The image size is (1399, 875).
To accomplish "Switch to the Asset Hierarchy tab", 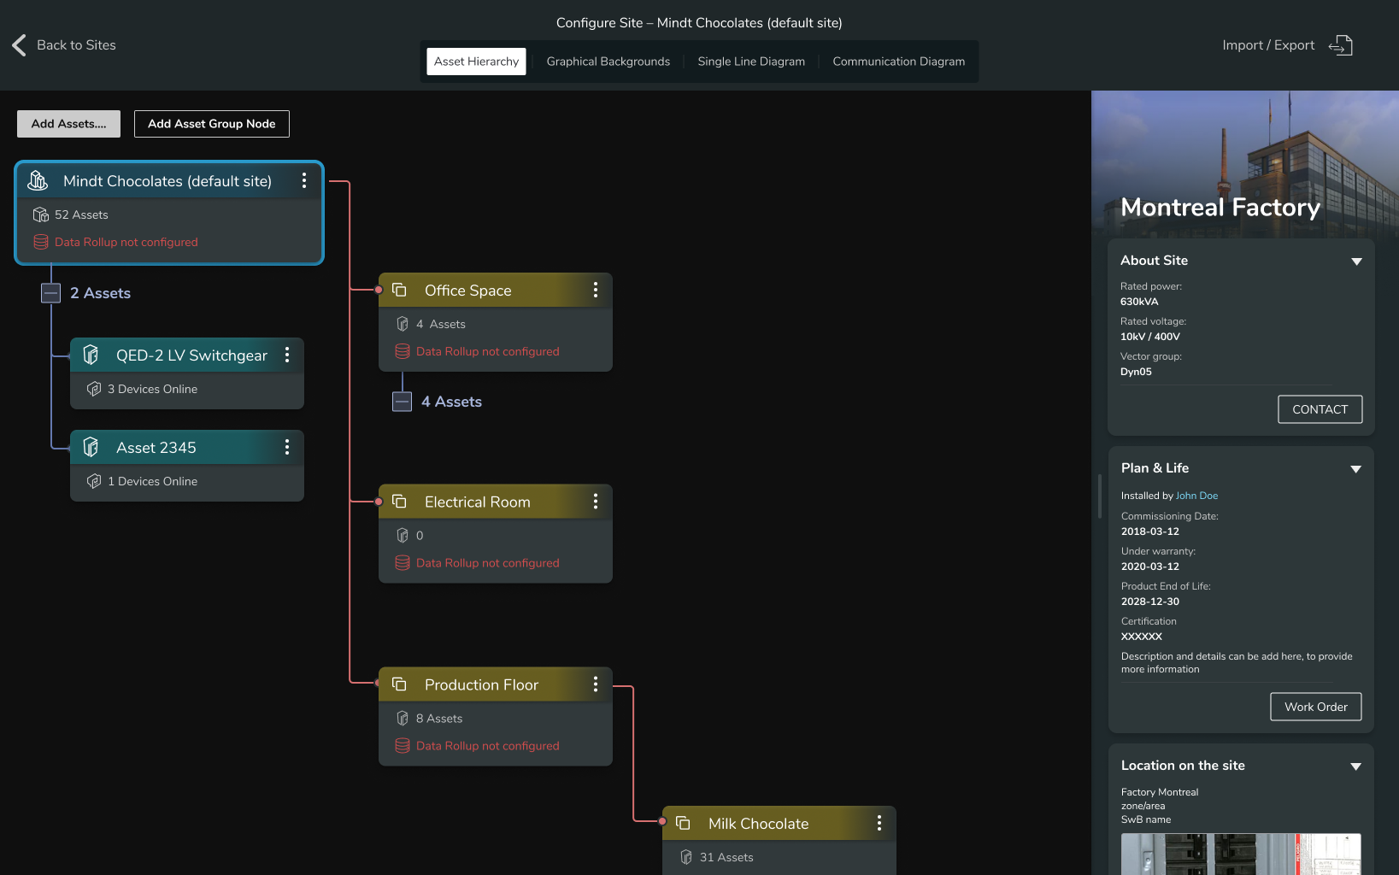I will [x=476, y=62].
